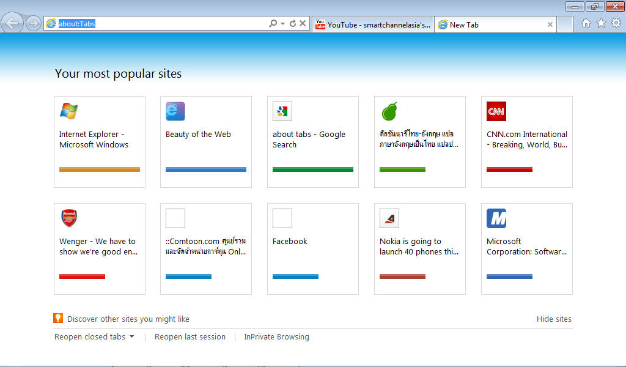This screenshot has width=626, height=367.
Task: Click the Arsenal crest icon
Action: click(69, 218)
